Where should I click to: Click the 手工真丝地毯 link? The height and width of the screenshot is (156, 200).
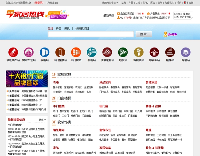point(175,135)
